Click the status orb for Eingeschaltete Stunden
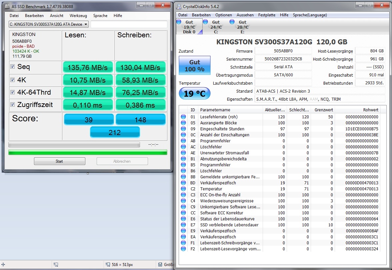This screenshot has width=392, height=270. (183, 129)
